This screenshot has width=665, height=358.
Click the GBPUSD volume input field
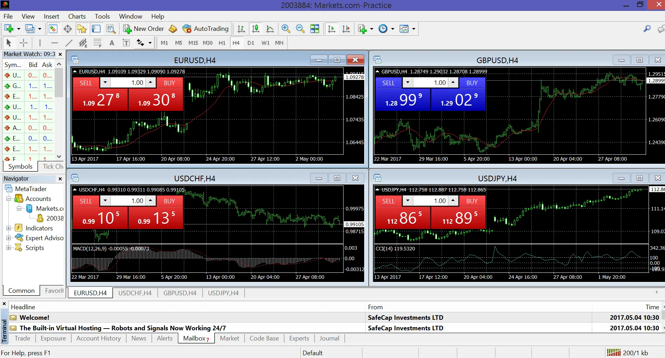coord(431,83)
